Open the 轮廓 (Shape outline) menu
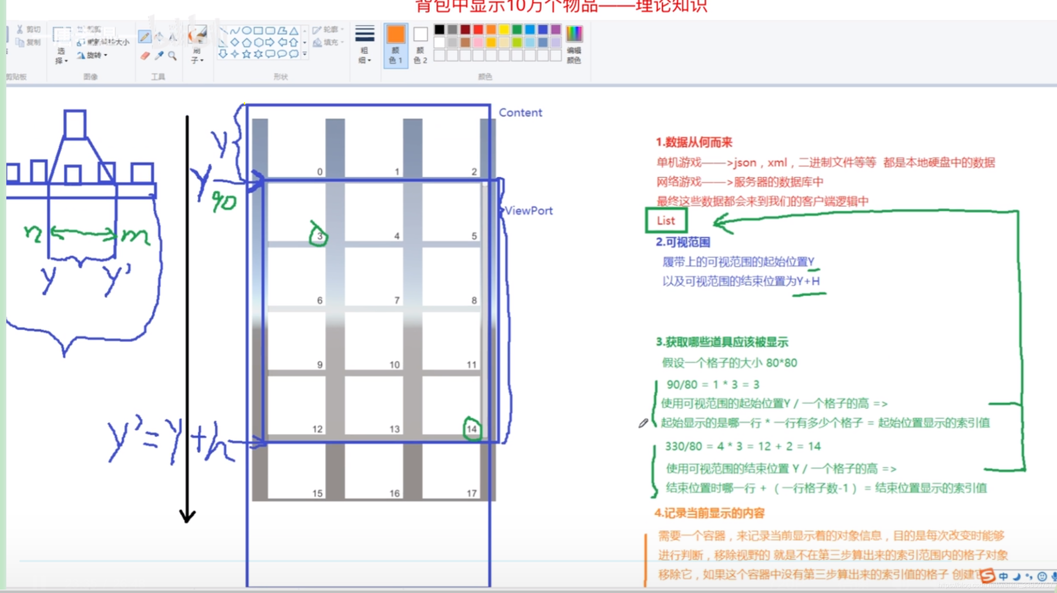This screenshot has height=593, width=1057. tap(329, 29)
